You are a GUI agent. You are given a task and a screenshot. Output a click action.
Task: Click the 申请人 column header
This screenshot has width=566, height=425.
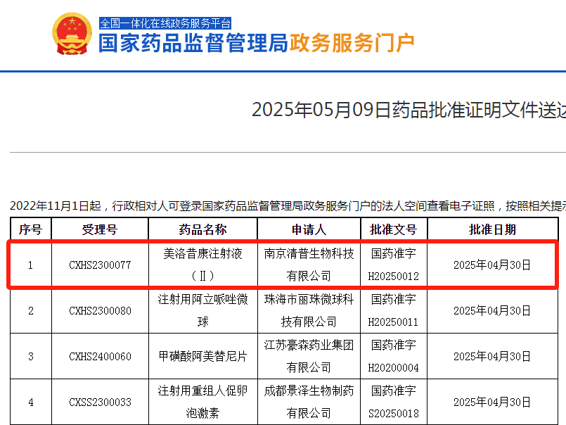pyautogui.click(x=309, y=229)
